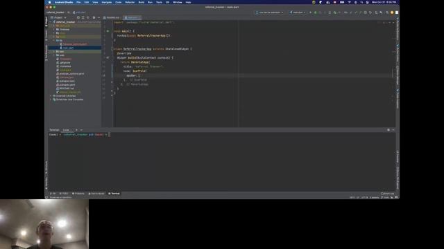Hide the terminal panel with minus icon
The height and width of the screenshot is (249, 444).
(393, 130)
